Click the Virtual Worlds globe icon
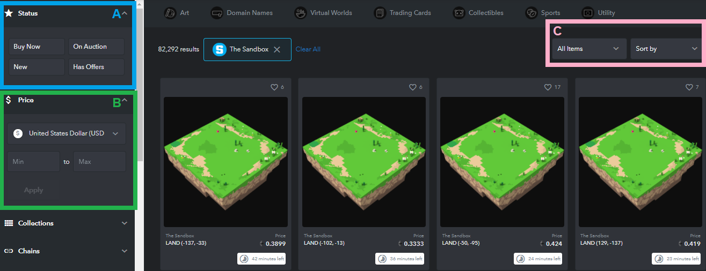The width and height of the screenshot is (706, 271). coord(301,13)
